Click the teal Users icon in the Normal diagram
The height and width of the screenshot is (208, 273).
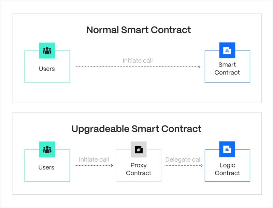(47, 51)
